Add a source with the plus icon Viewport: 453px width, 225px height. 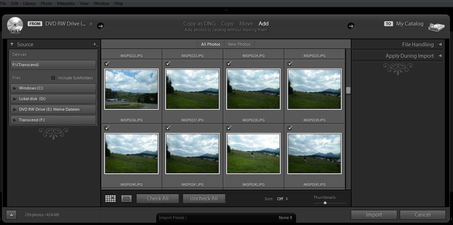click(x=95, y=45)
